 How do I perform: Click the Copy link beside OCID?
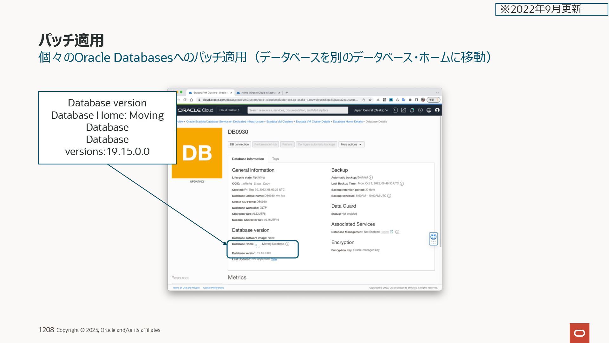point(266,184)
